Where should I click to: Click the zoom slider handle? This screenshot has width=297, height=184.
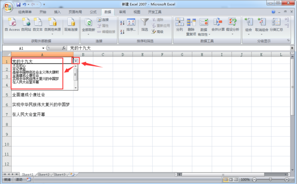[271, 180]
